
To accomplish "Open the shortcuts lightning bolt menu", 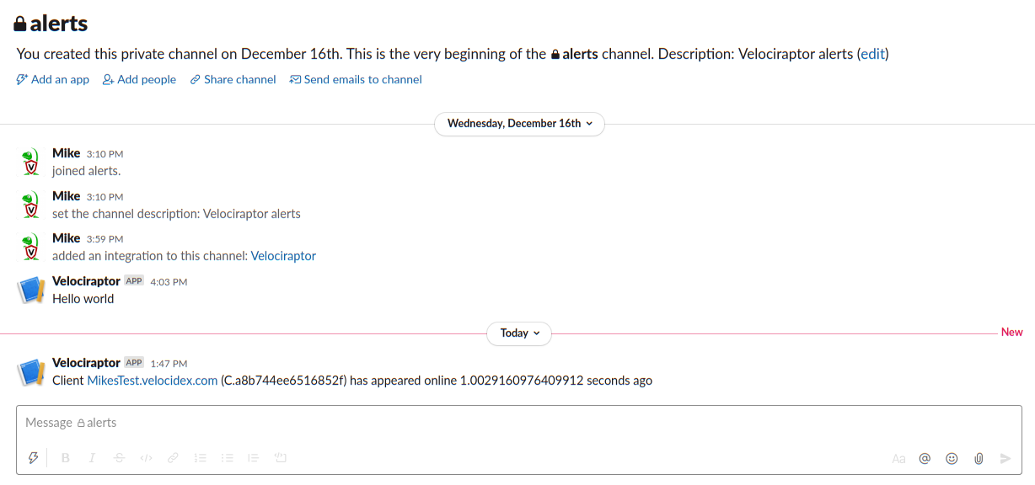I will (34, 458).
